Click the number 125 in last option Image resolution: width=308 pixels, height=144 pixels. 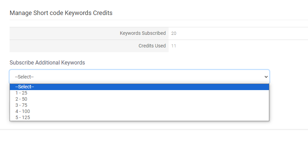coord(26,118)
